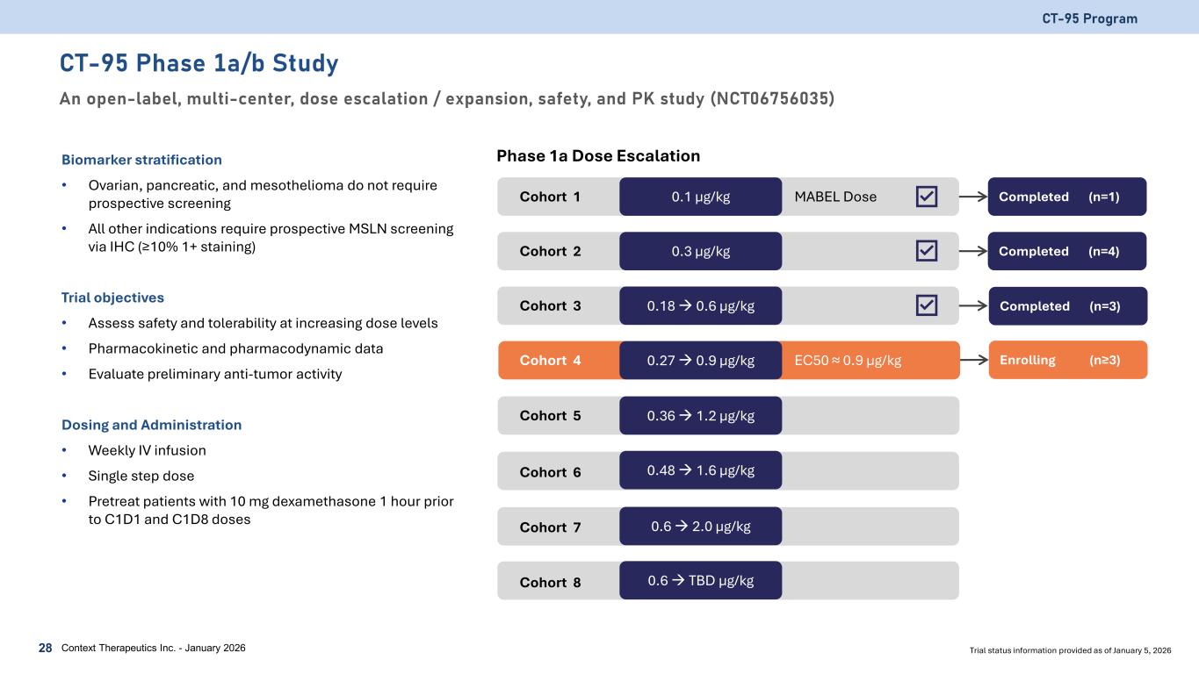The image size is (1199, 674).
Task: Select the Cohort 1 Completed (n=1) badge
Action: click(1066, 197)
